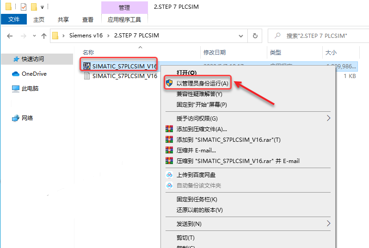Click the search box for 2.STEP 7 PLCSIM
The width and height of the screenshot is (369, 248).
click(319, 36)
